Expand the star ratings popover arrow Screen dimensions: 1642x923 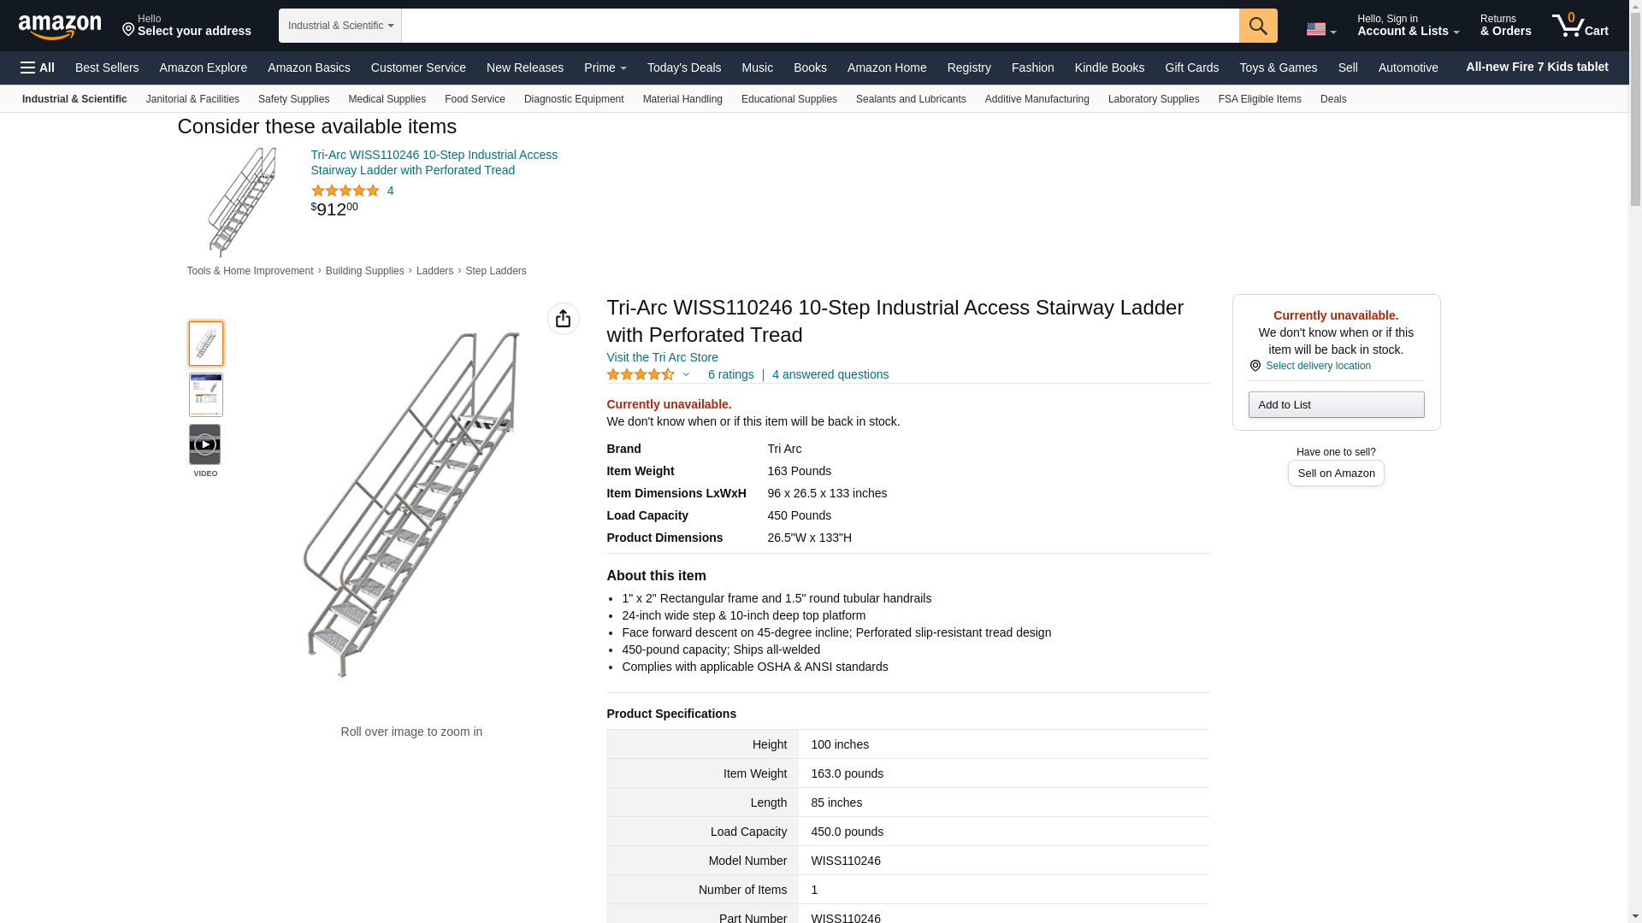686,374
